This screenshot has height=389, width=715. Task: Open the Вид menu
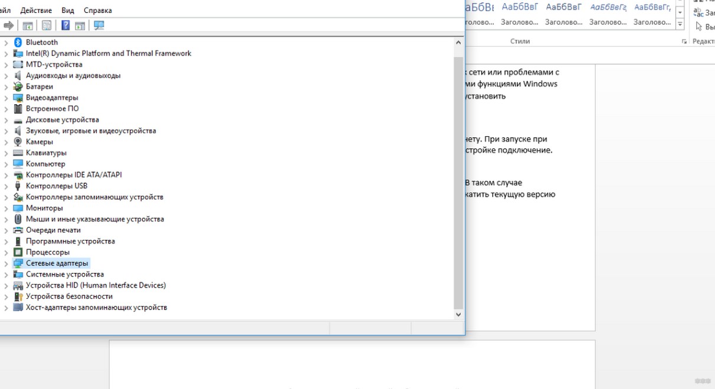click(68, 11)
